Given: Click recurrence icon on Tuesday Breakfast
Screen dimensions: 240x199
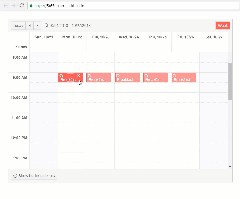Looking at the screenshot, I should [x=89, y=76].
